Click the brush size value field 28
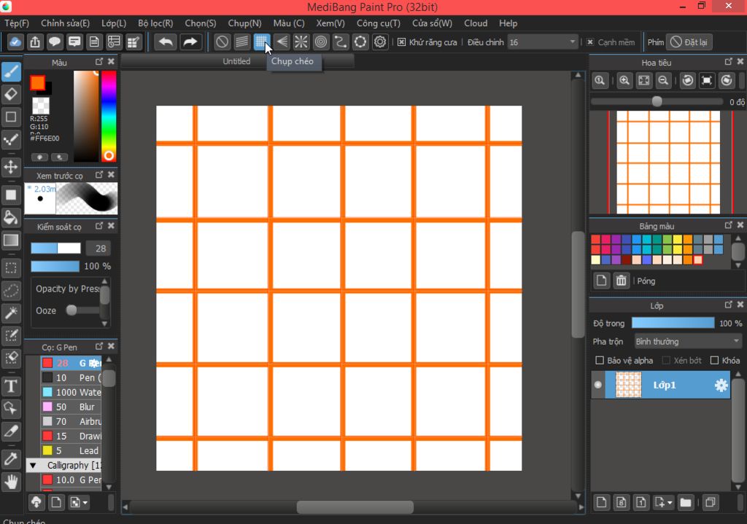The width and height of the screenshot is (747, 524). (x=98, y=248)
